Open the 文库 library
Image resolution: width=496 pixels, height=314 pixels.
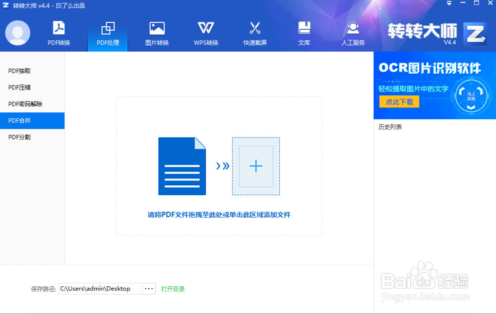click(304, 33)
